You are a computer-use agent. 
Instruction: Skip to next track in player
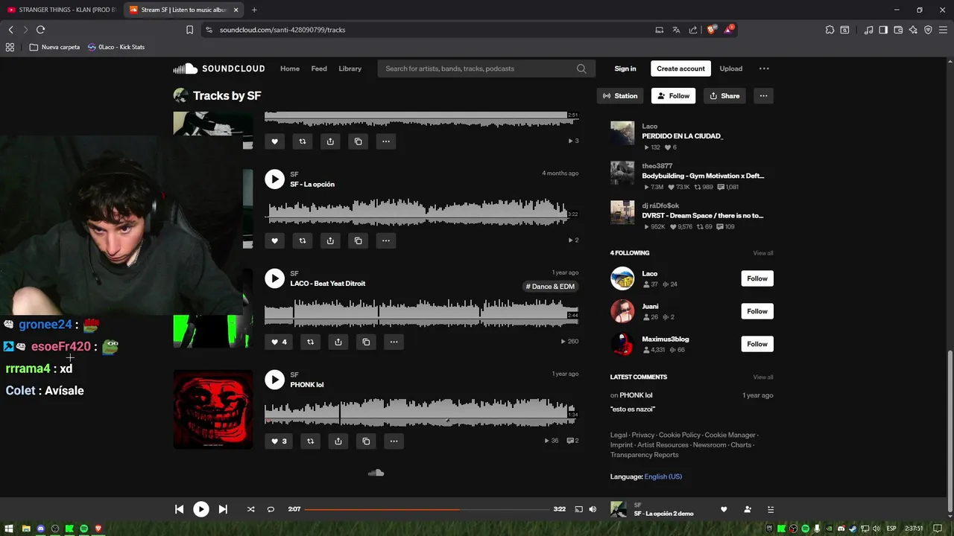click(x=223, y=509)
